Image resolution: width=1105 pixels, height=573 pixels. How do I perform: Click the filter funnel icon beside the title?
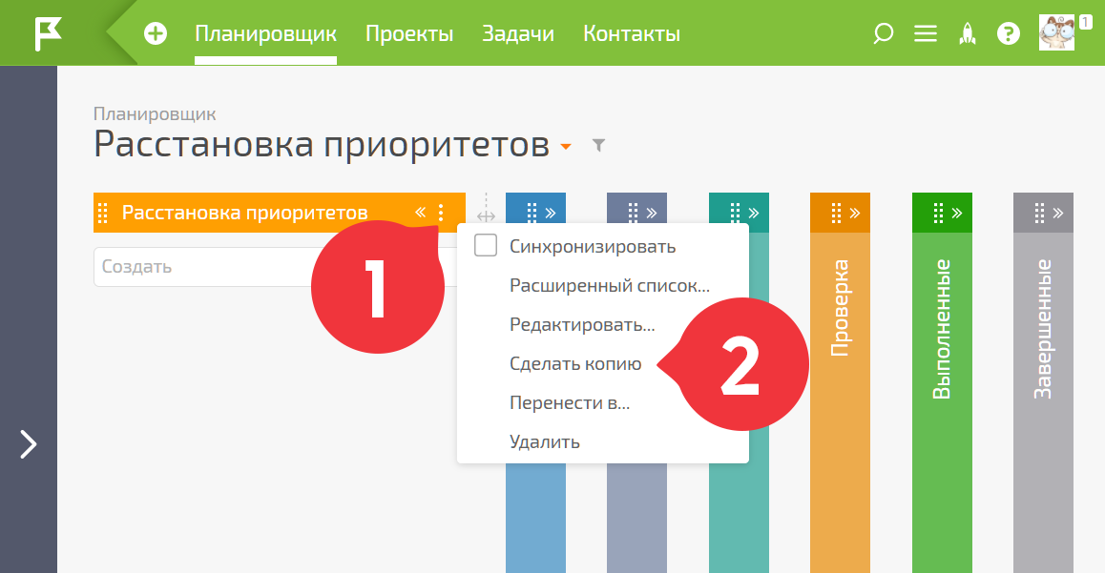pos(598,145)
